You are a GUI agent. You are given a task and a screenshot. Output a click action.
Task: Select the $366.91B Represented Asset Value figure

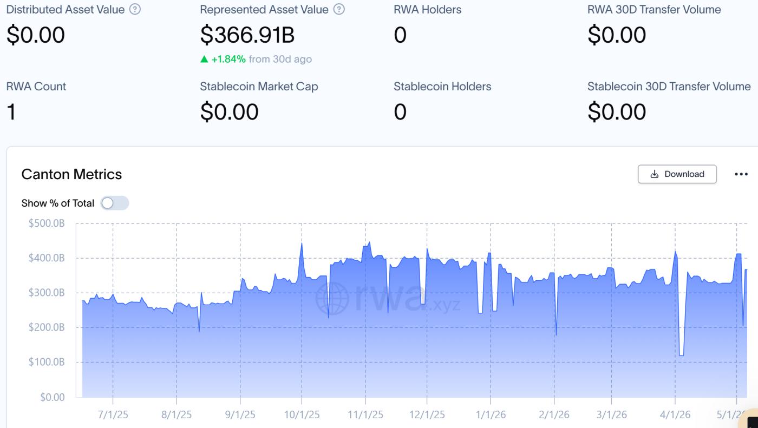click(247, 35)
